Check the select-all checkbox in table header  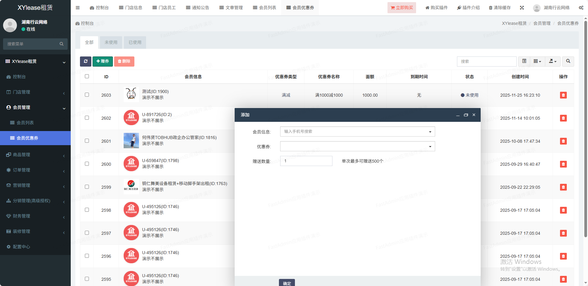click(87, 76)
